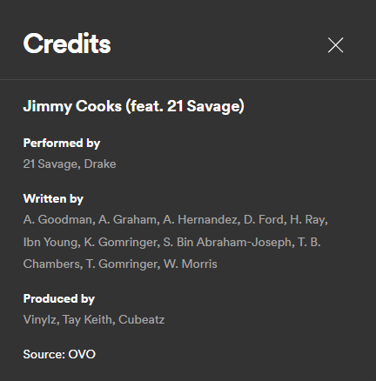Image resolution: width=376 pixels, height=381 pixels.
Task: Click the Source: OVO text
Action: point(59,354)
